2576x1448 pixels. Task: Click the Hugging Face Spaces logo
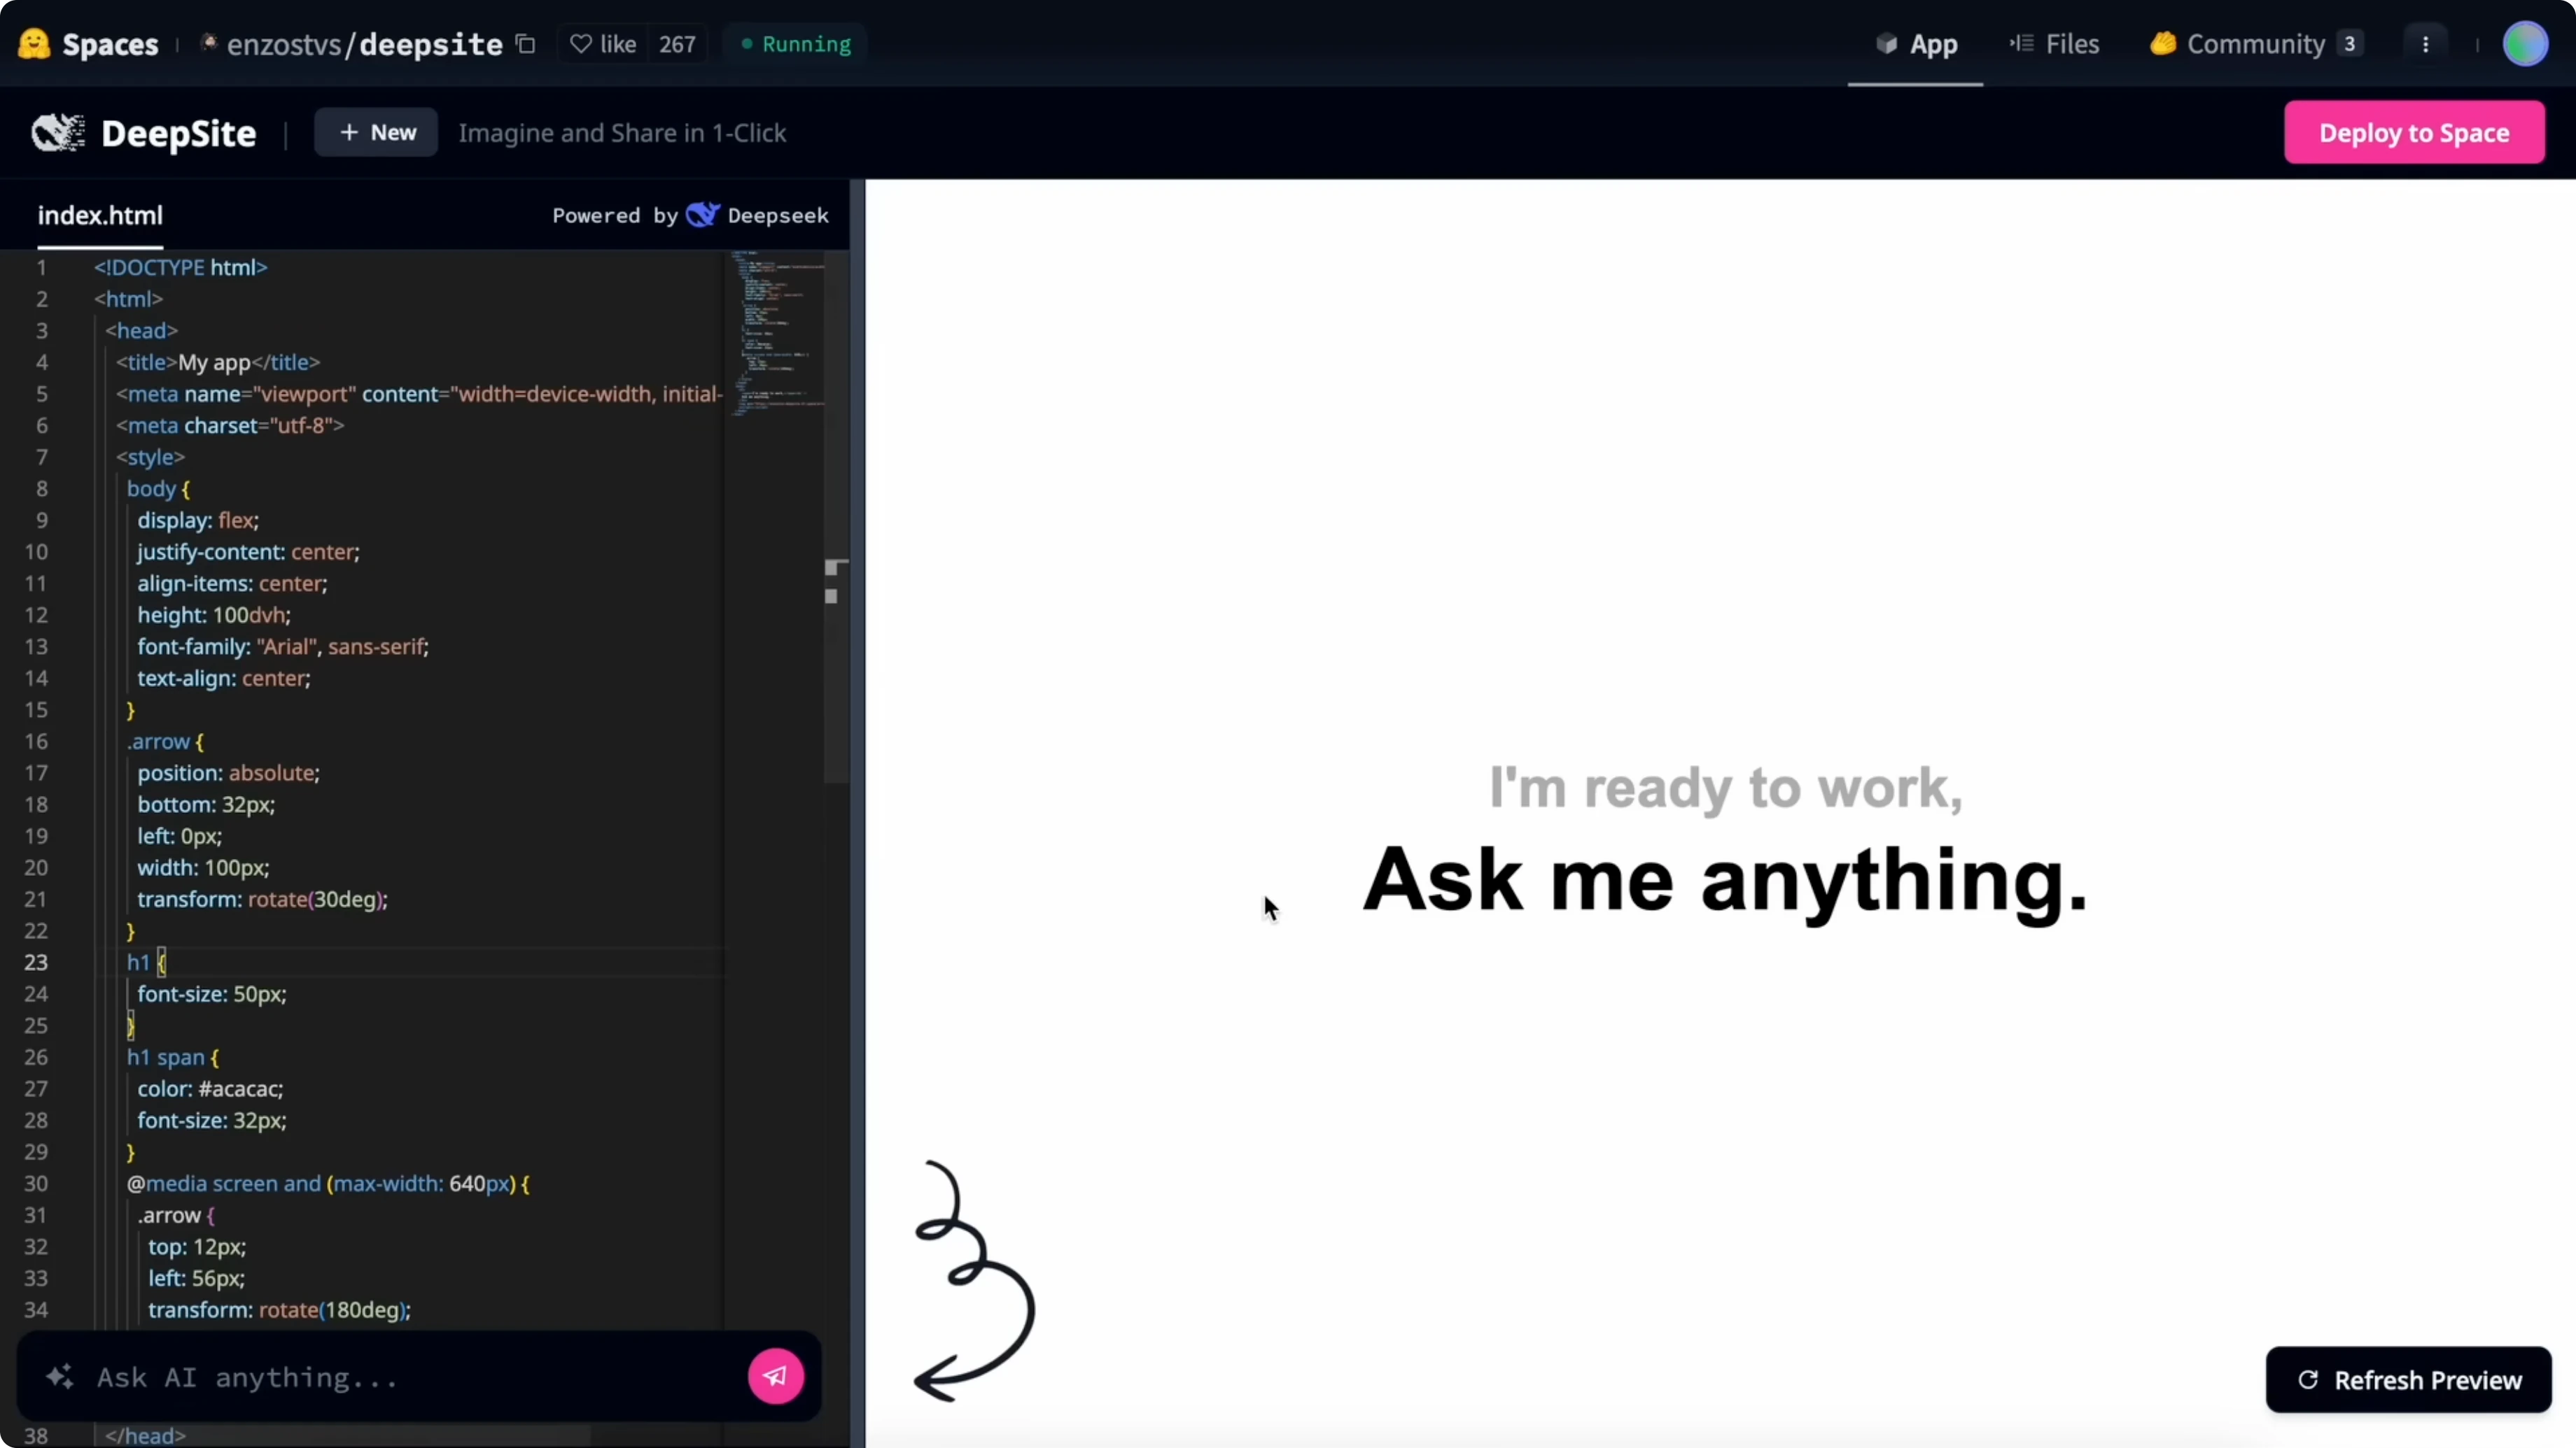pos(33,44)
